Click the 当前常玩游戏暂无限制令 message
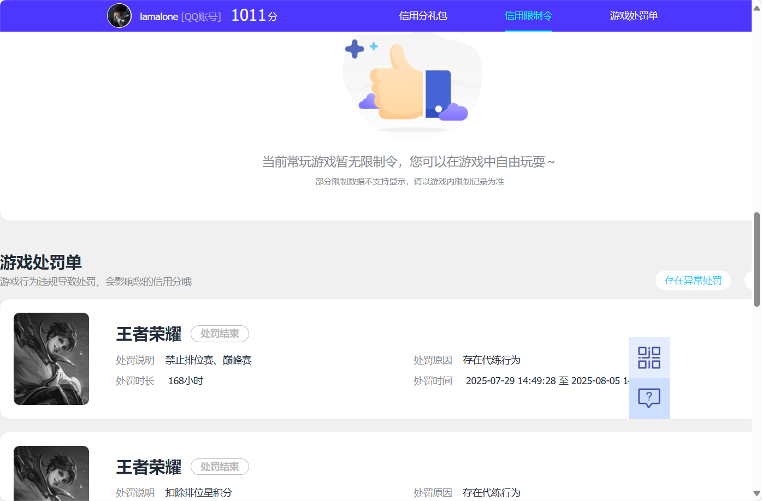 pyautogui.click(x=409, y=162)
